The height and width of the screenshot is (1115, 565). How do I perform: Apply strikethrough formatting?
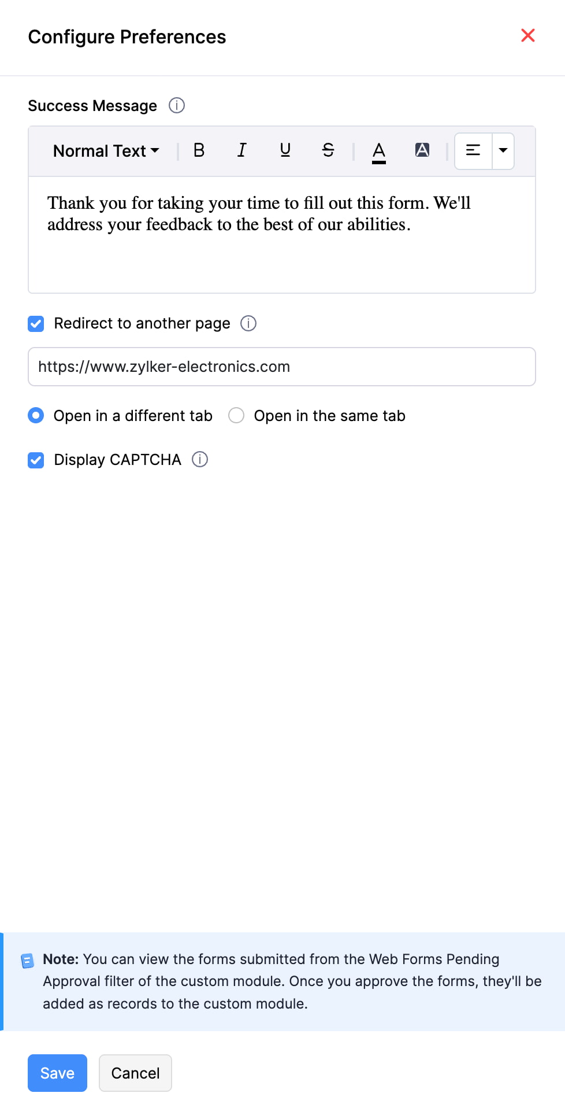(328, 150)
